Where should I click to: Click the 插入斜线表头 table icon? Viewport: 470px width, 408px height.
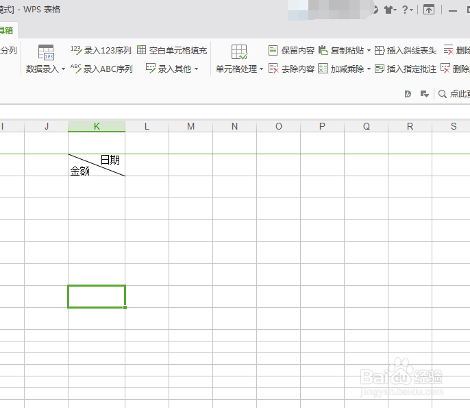pos(380,51)
